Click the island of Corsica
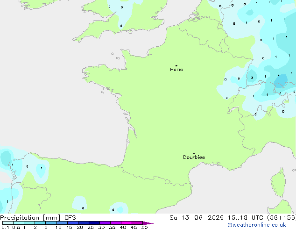The width and height of the screenshot is (296, 229). (279, 182)
